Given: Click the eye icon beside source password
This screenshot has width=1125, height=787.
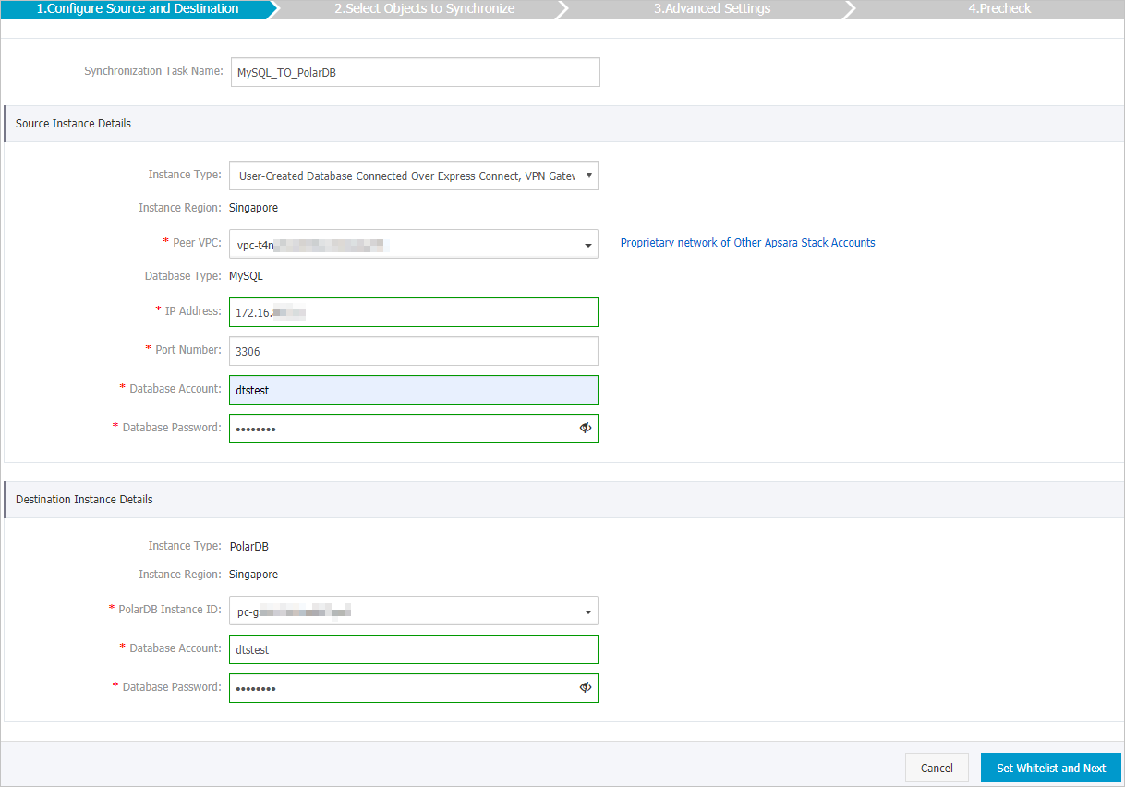Looking at the screenshot, I should pos(585,428).
